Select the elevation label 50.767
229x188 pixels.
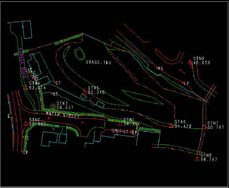click(216, 127)
